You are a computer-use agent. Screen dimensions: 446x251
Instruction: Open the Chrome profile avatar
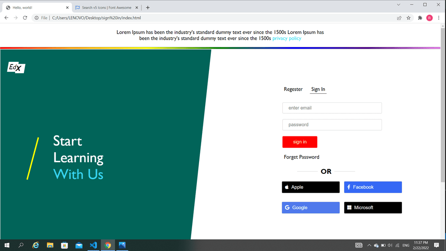click(x=429, y=18)
